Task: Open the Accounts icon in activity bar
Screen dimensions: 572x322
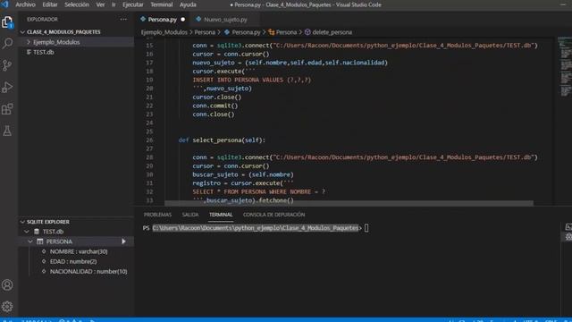Action: click(7, 284)
